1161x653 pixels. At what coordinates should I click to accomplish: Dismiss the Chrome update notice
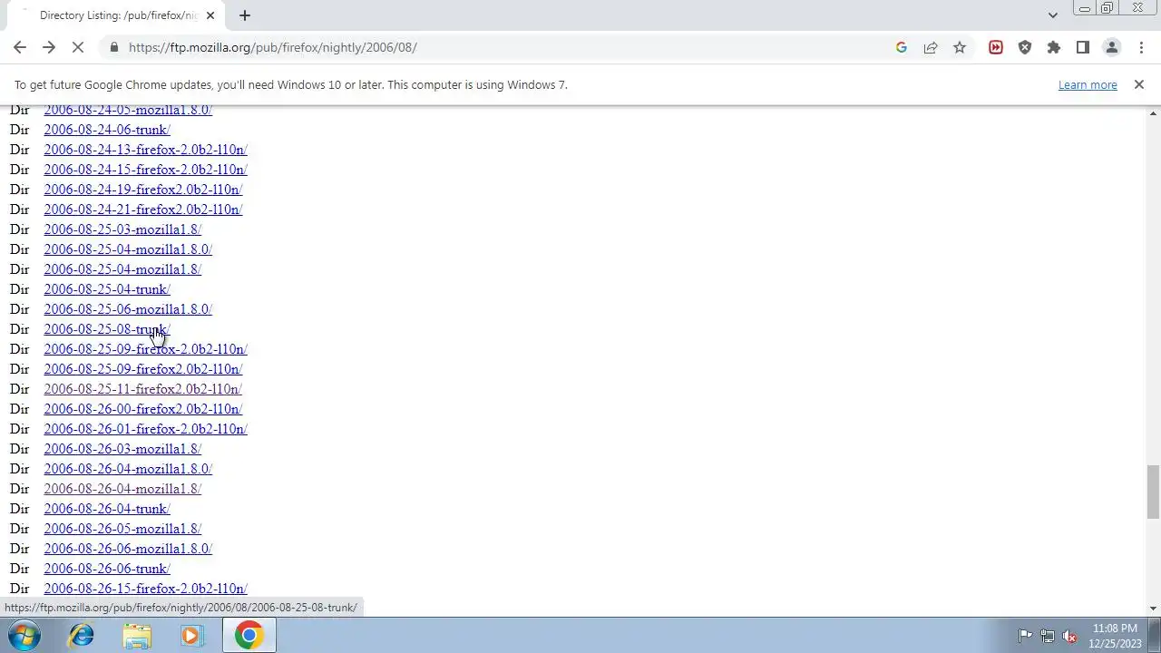tap(1139, 84)
